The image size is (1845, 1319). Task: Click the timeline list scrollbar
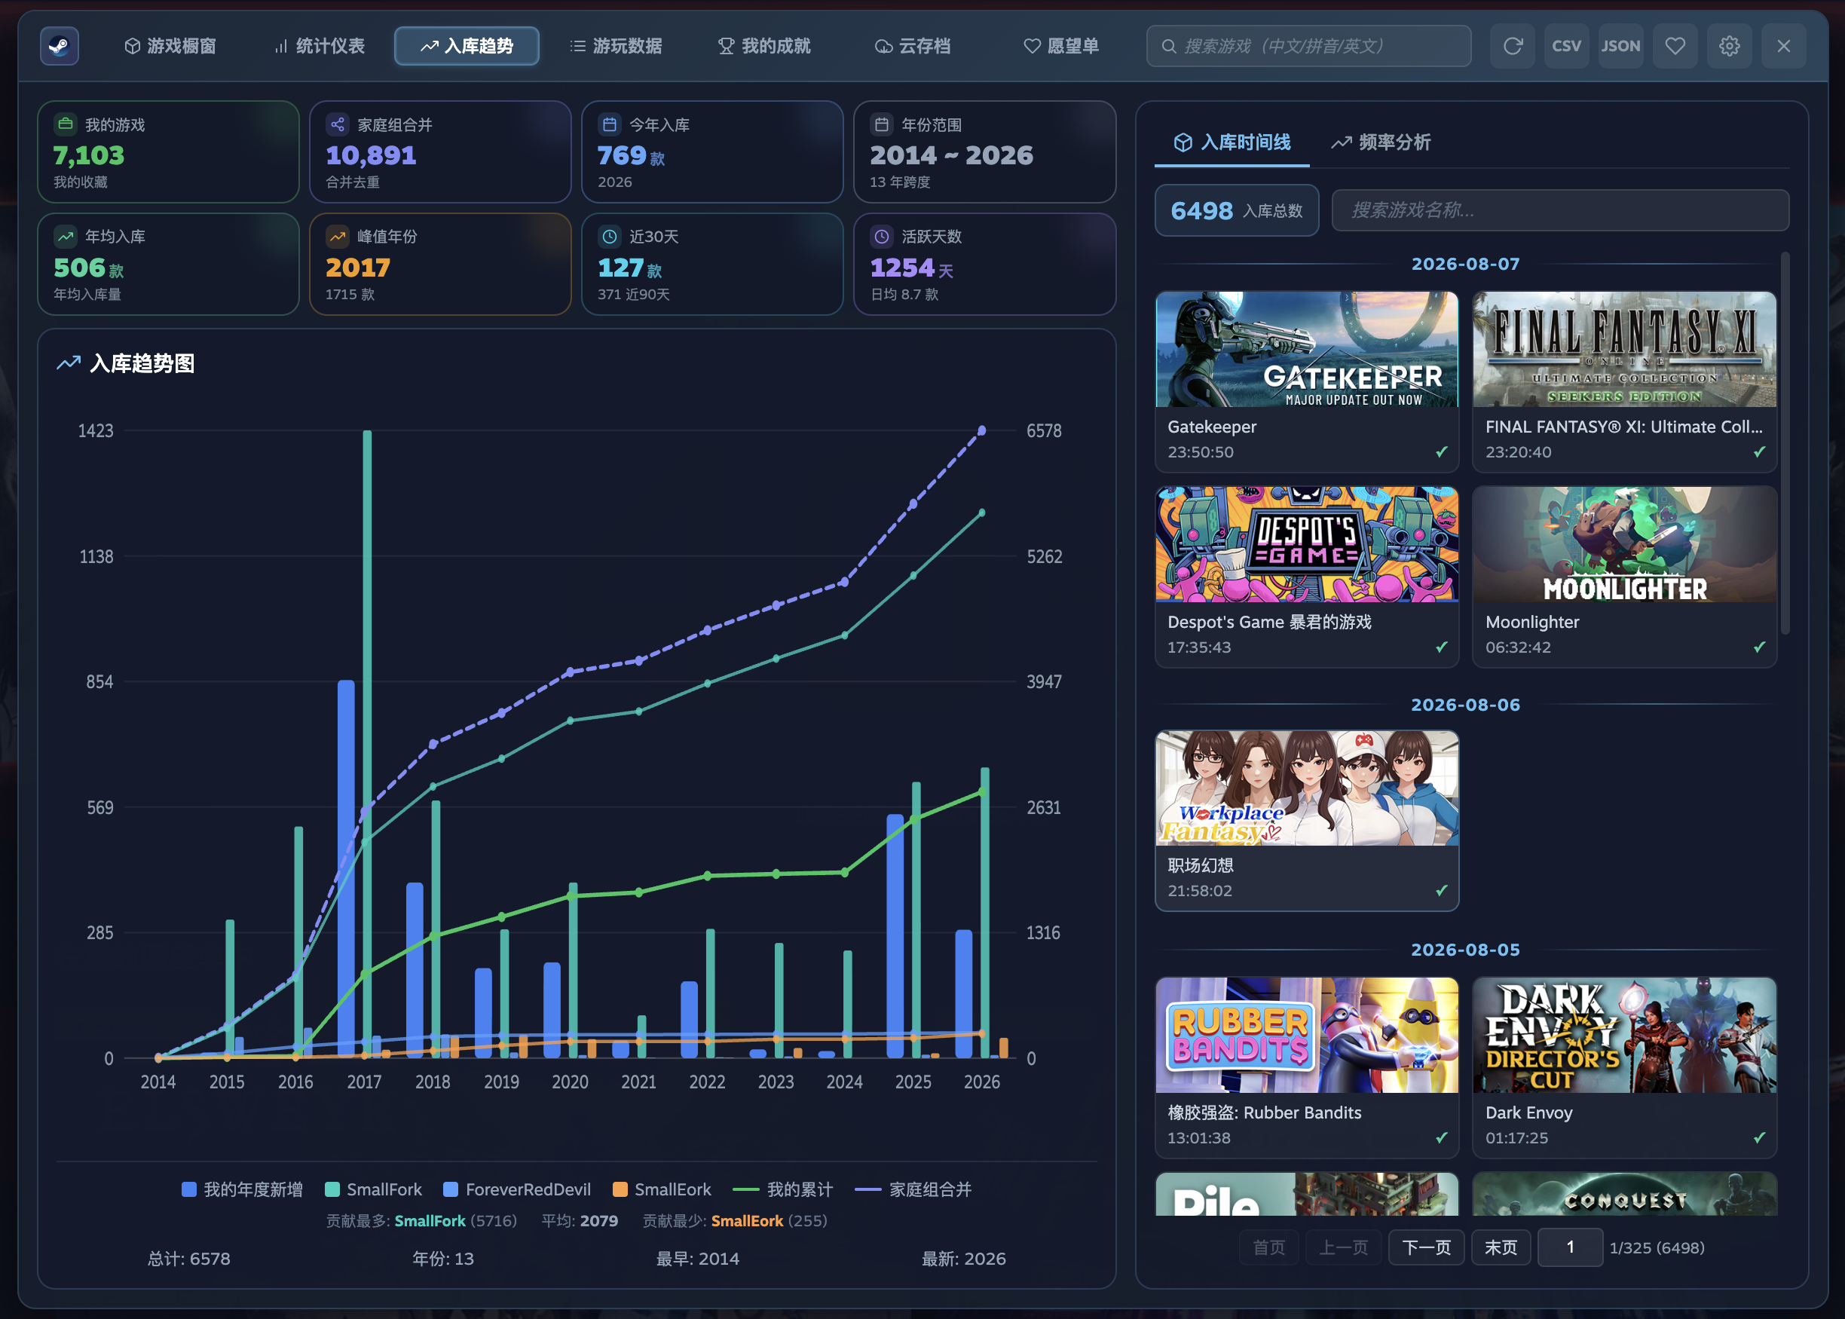(x=1785, y=443)
